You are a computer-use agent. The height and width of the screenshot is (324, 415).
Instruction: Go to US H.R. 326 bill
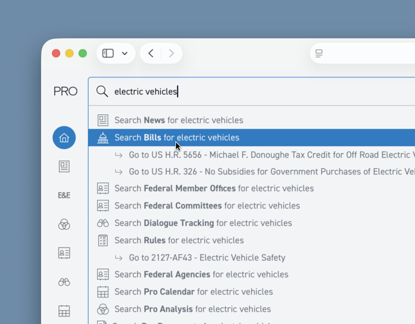click(x=270, y=172)
